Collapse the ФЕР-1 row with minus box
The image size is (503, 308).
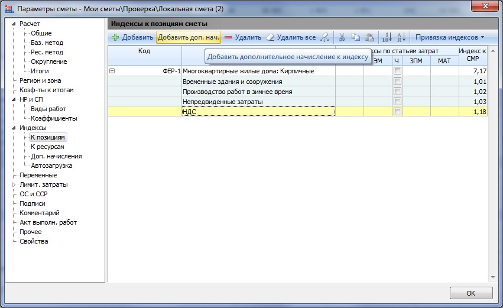[112, 70]
